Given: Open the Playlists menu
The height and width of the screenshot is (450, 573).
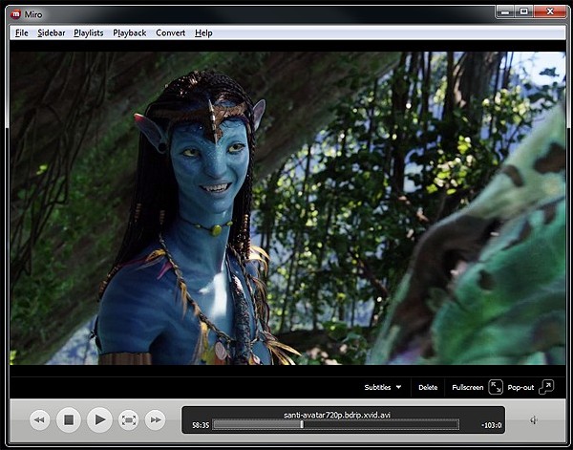Looking at the screenshot, I should pos(89,32).
